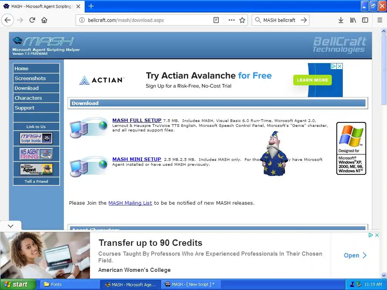Open the MASH Mailing List link
The image size is (387, 290).
point(130,203)
